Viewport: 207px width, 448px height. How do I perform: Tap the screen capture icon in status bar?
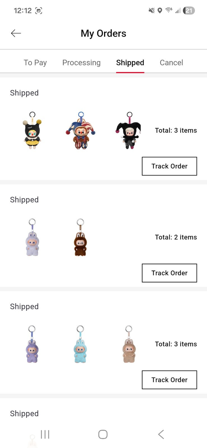click(39, 11)
